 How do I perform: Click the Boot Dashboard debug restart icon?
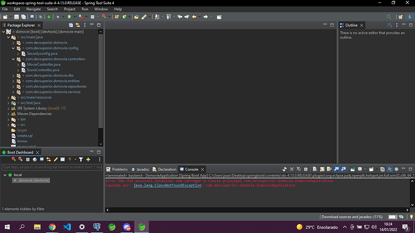click(20, 160)
